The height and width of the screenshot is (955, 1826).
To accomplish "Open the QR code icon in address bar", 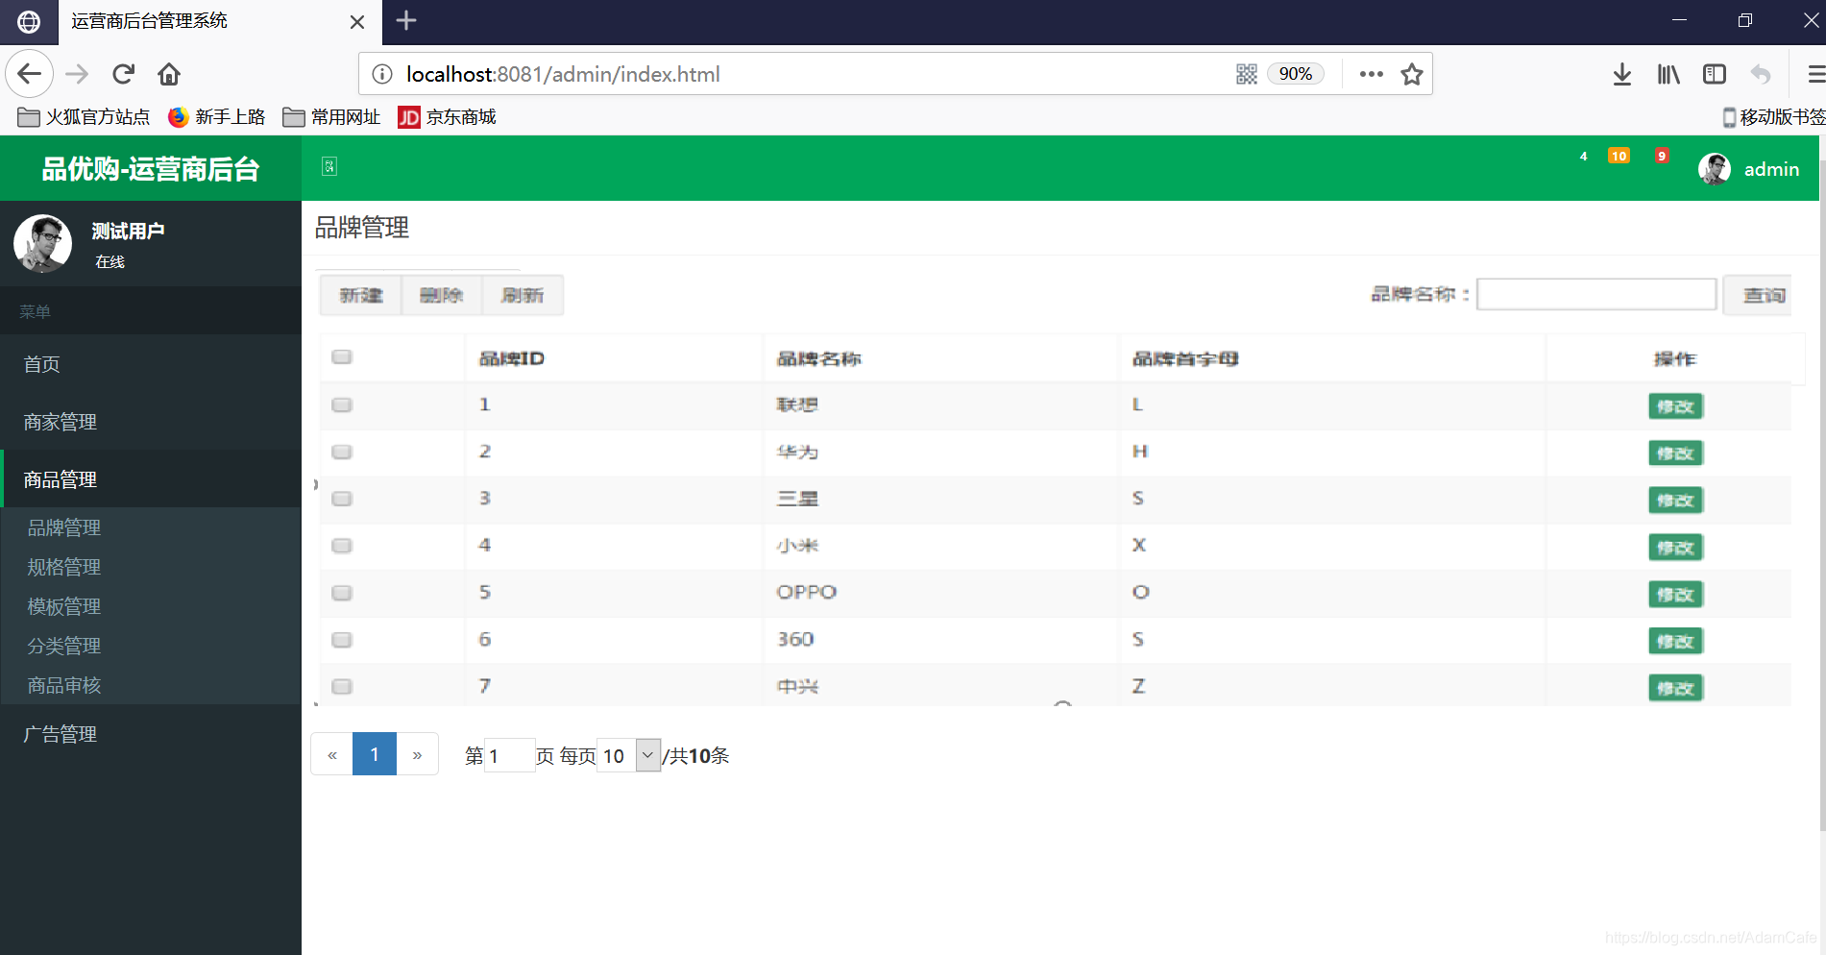I will 1246,74.
